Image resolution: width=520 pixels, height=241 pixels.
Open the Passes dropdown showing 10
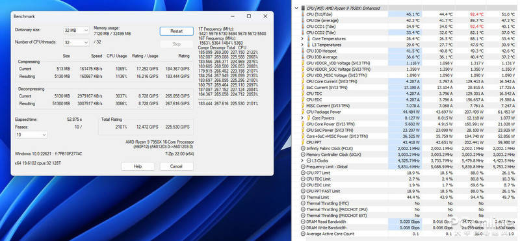(31, 134)
